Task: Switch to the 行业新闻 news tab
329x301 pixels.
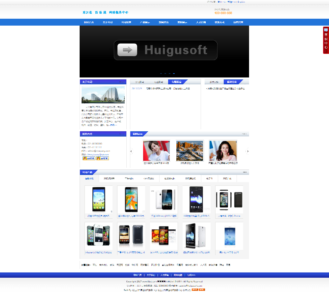Action: click(x=159, y=82)
